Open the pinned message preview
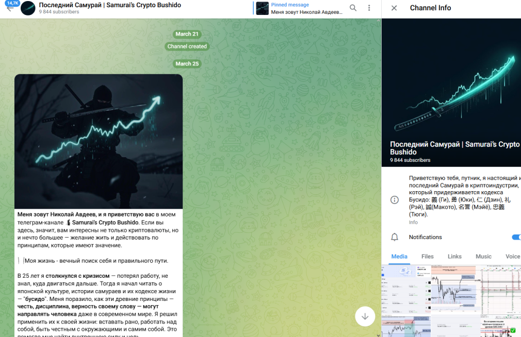Screen dimensions: 521x337 (x=299, y=8)
